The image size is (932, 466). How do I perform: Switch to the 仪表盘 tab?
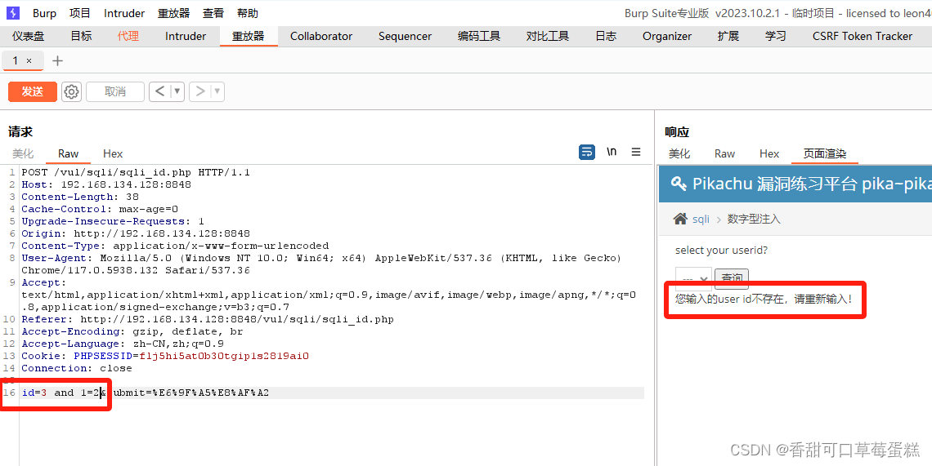tap(29, 36)
